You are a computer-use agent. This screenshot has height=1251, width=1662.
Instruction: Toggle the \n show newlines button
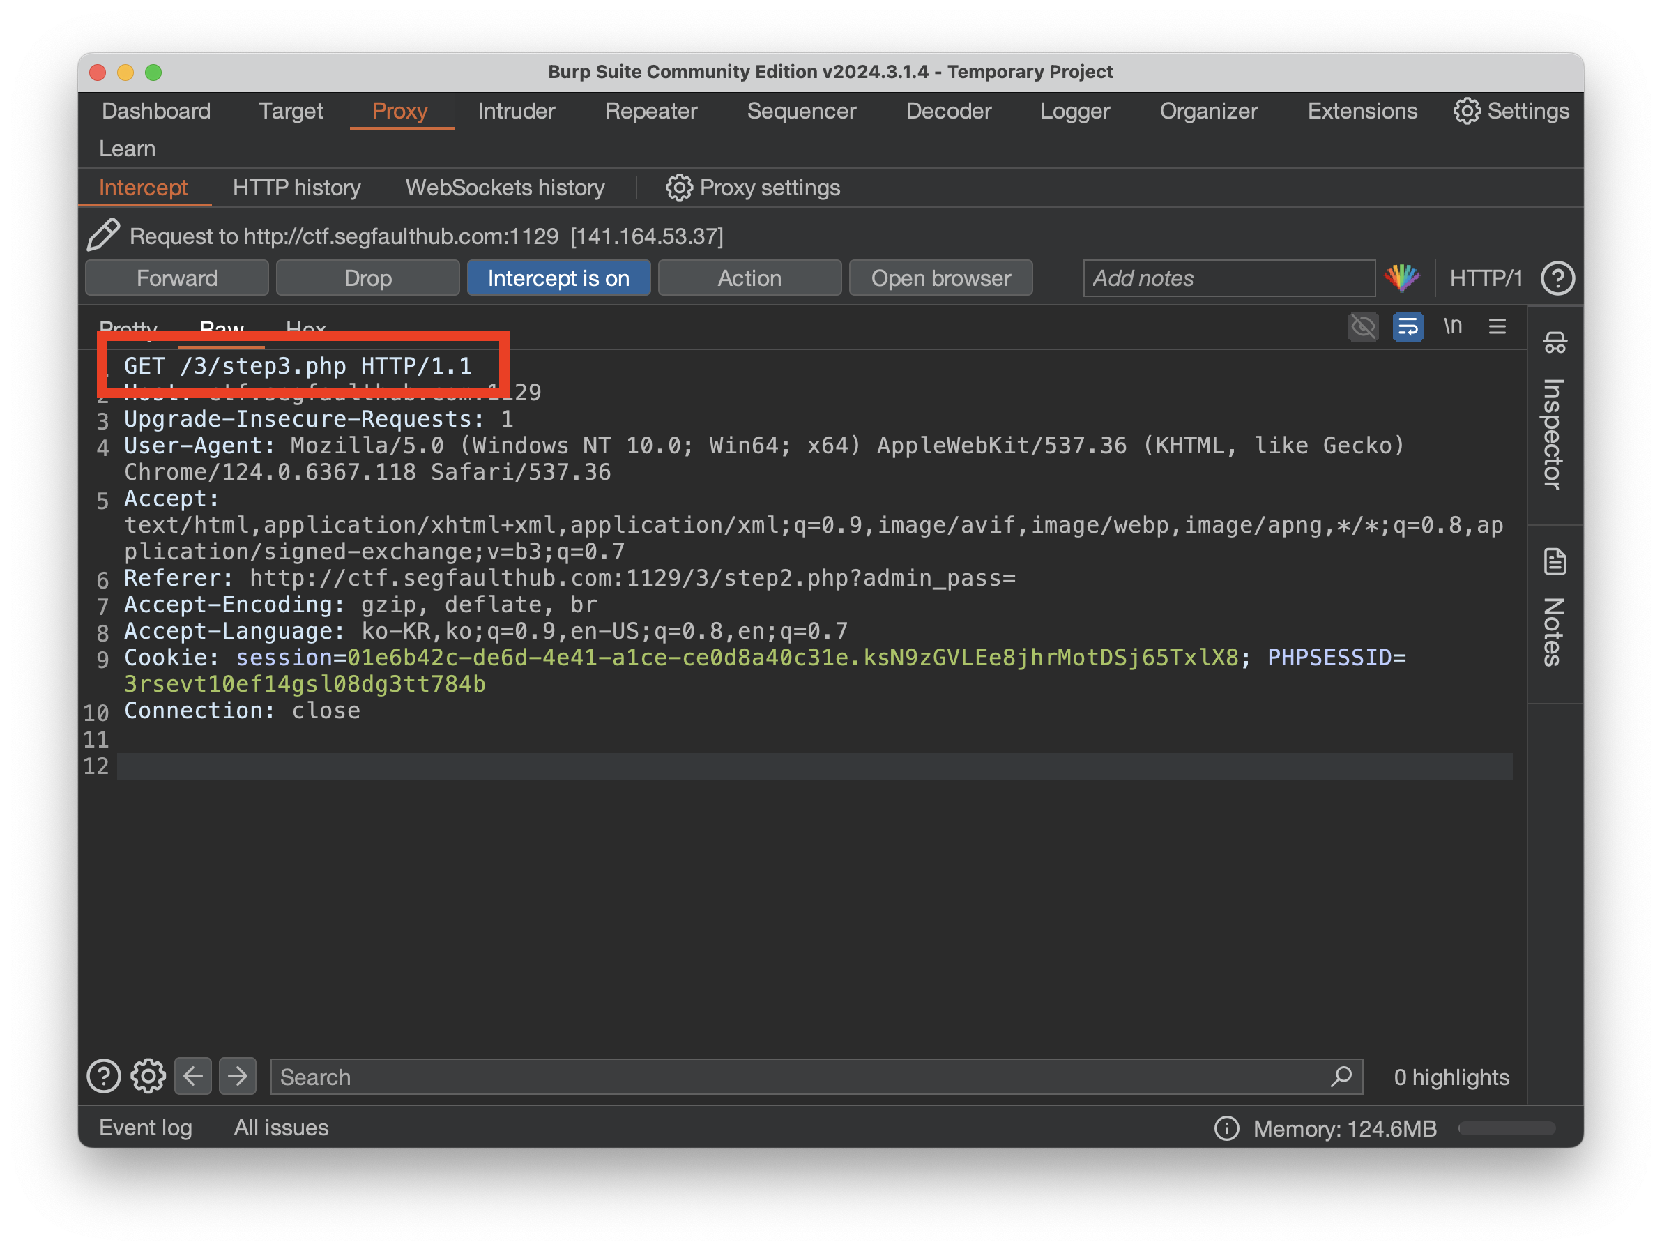[1452, 326]
